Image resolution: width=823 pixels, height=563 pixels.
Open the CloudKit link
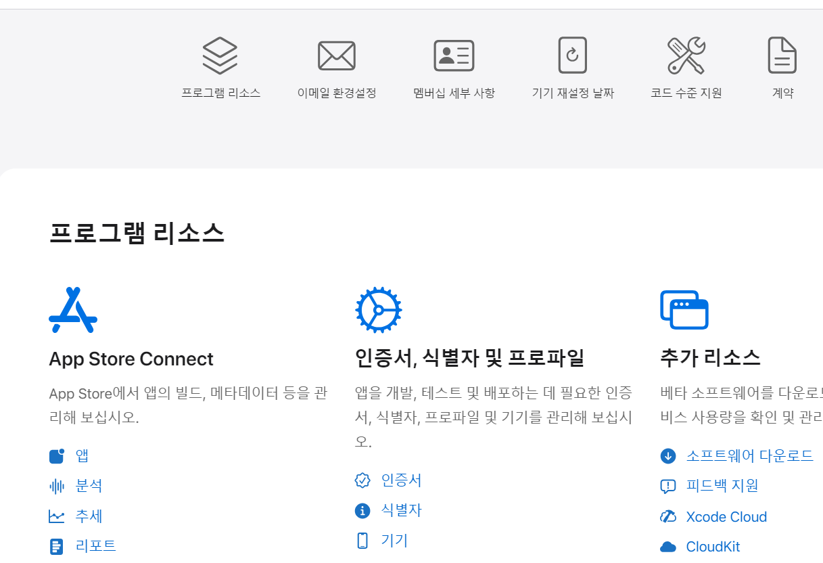click(x=713, y=547)
